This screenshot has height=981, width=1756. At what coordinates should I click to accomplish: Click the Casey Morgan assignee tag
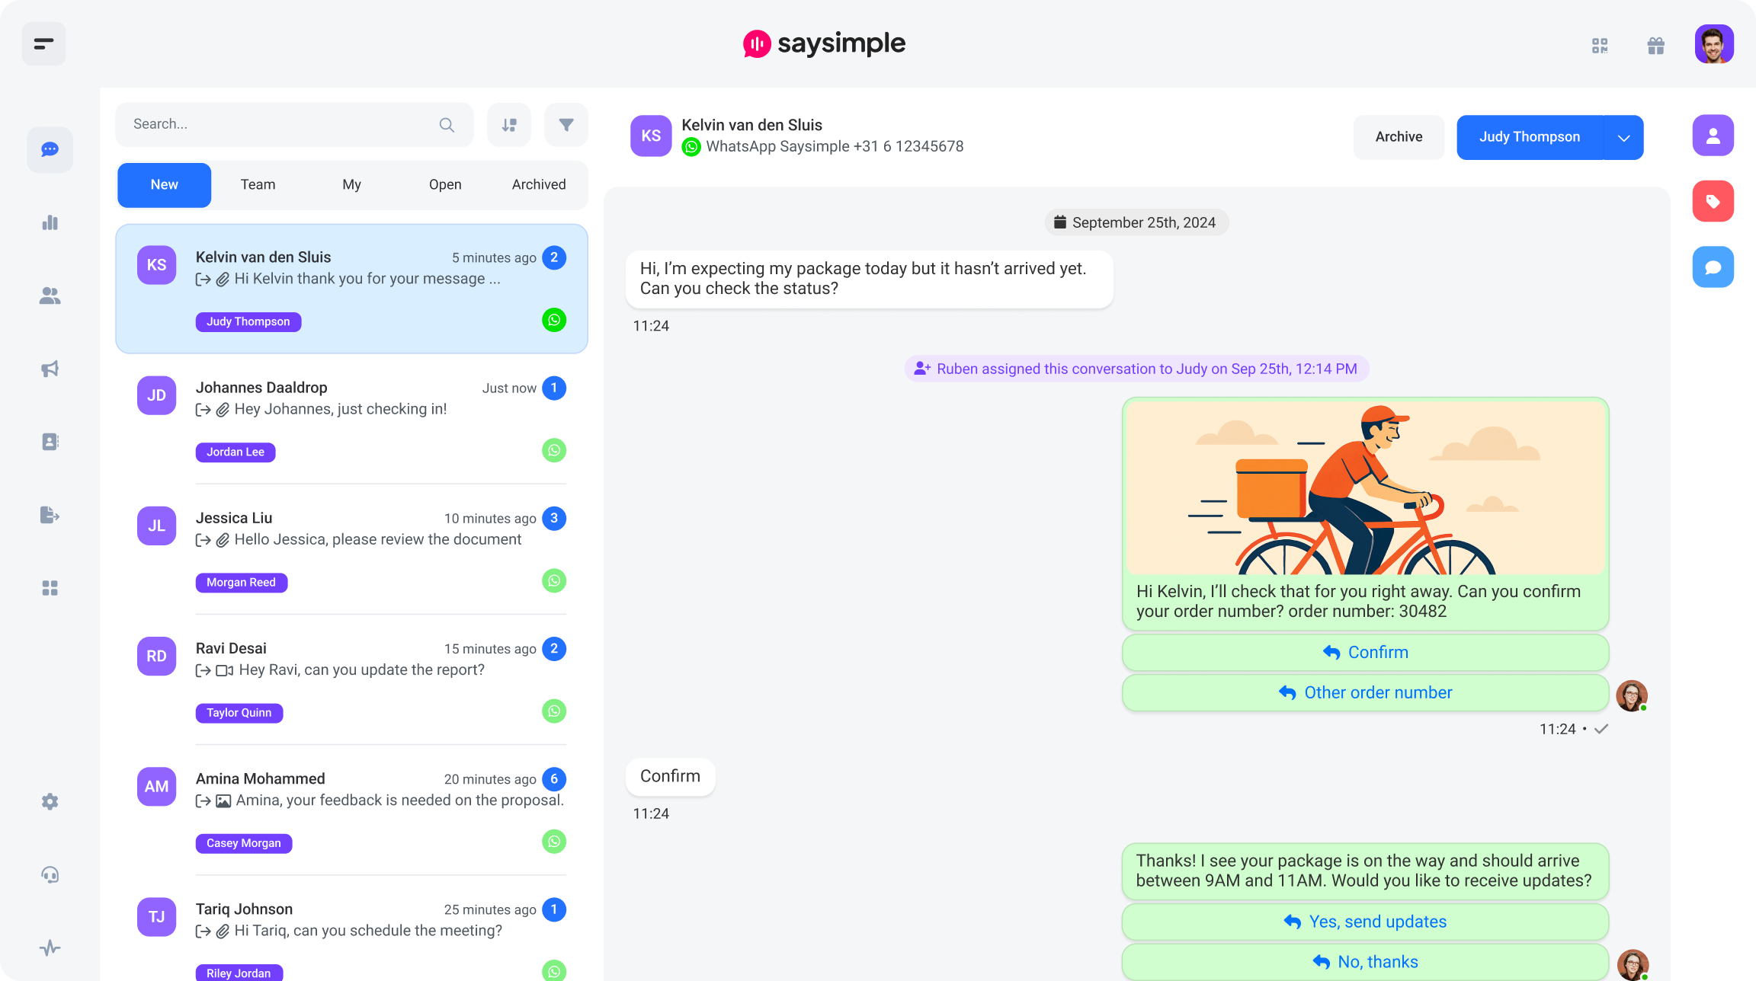coord(244,843)
